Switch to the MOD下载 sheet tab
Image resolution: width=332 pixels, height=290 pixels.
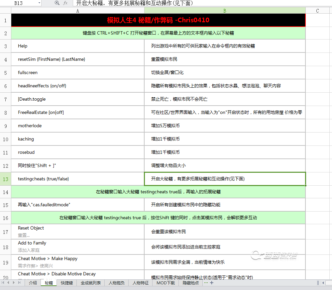[166, 283]
